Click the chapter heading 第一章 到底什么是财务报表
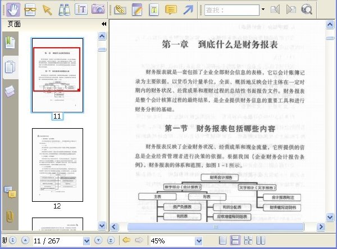Viewport: 337px width, 249px height. click(220, 44)
